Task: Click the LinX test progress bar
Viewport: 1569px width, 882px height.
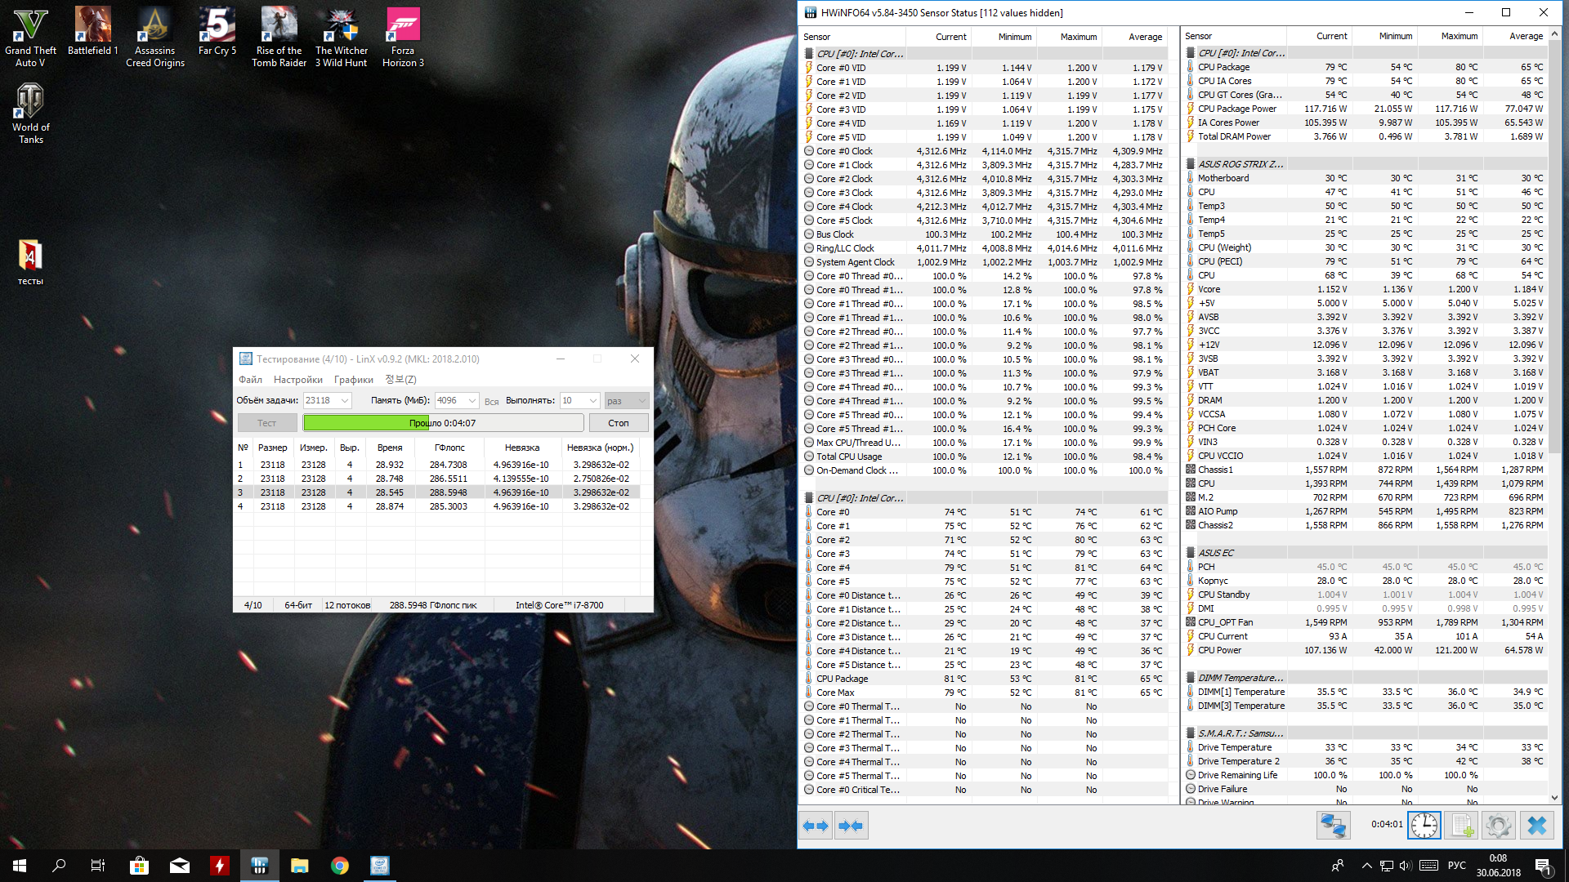Action: pyautogui.click(x=443, y=423)
